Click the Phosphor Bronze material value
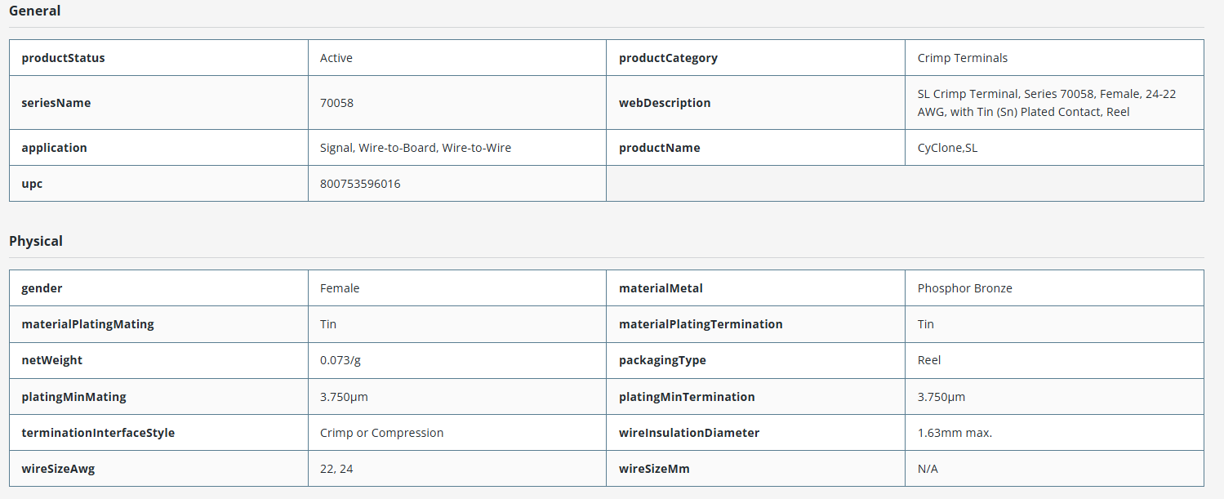 click(x=965, y=288)
